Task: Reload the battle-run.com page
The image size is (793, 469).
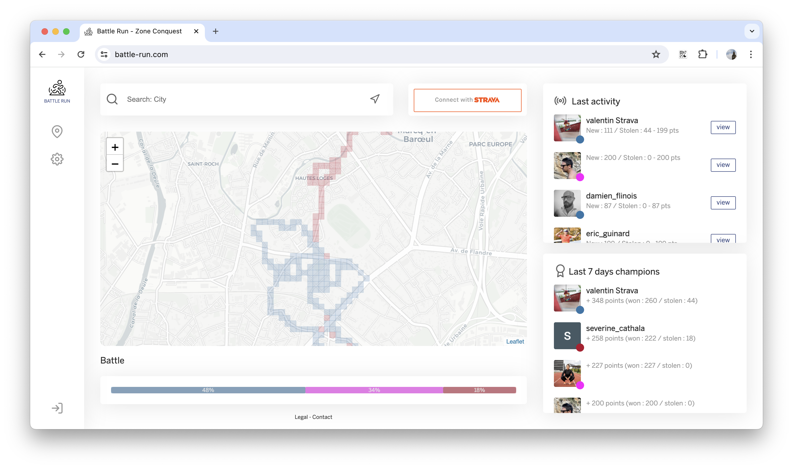Action: tap(81, 54)
